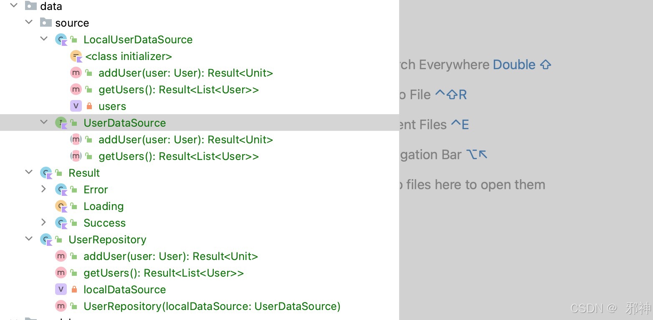Click the data folder icon

click(x=31, y=6)
